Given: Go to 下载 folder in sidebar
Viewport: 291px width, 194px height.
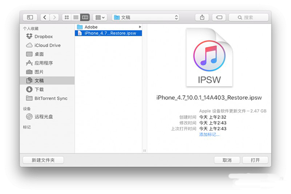Looking at the screenshot, I should coord(39,89).
